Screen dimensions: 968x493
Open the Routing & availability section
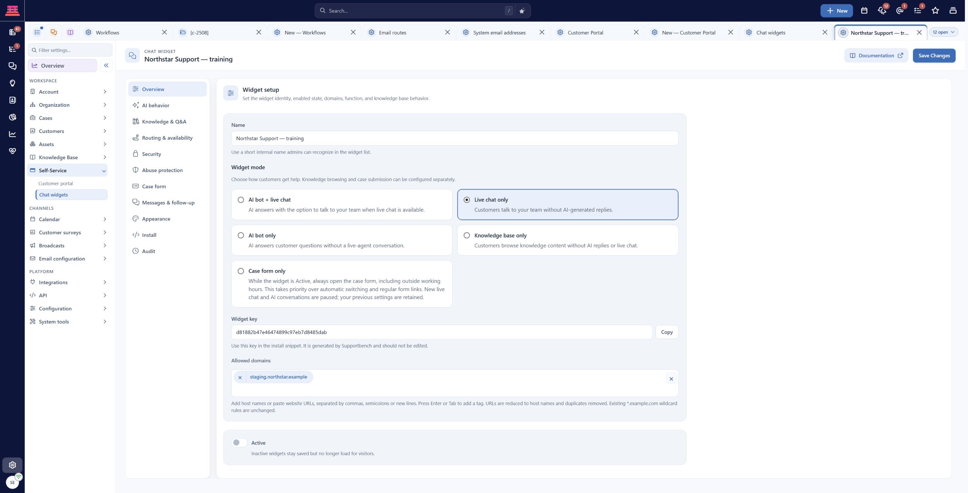point(167,138)
